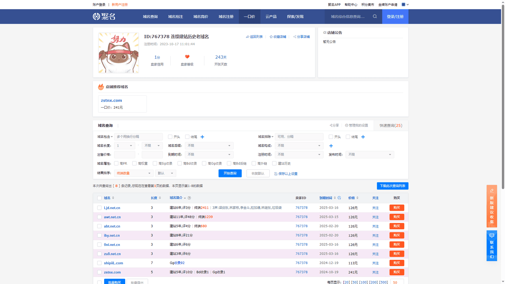Open the 域名构成 dropdown

click(299, 146)
